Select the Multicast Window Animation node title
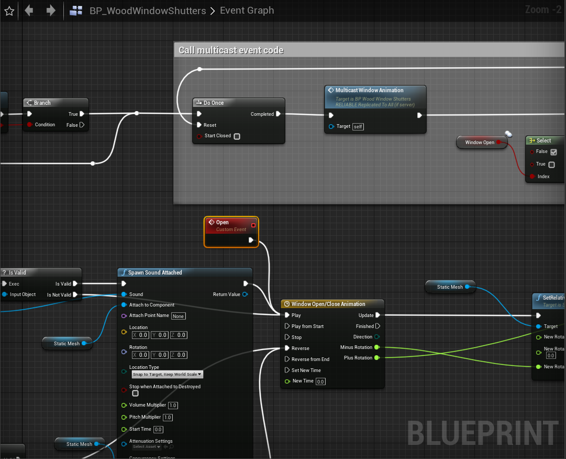566x459 pixels. (x=369, y=90)
